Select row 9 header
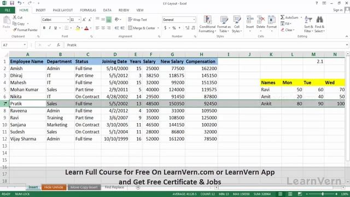 [4, 118]
